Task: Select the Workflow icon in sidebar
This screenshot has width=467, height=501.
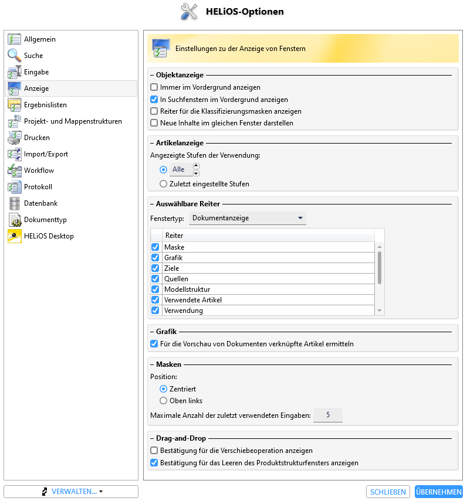Action: click(x=15, y=171)
